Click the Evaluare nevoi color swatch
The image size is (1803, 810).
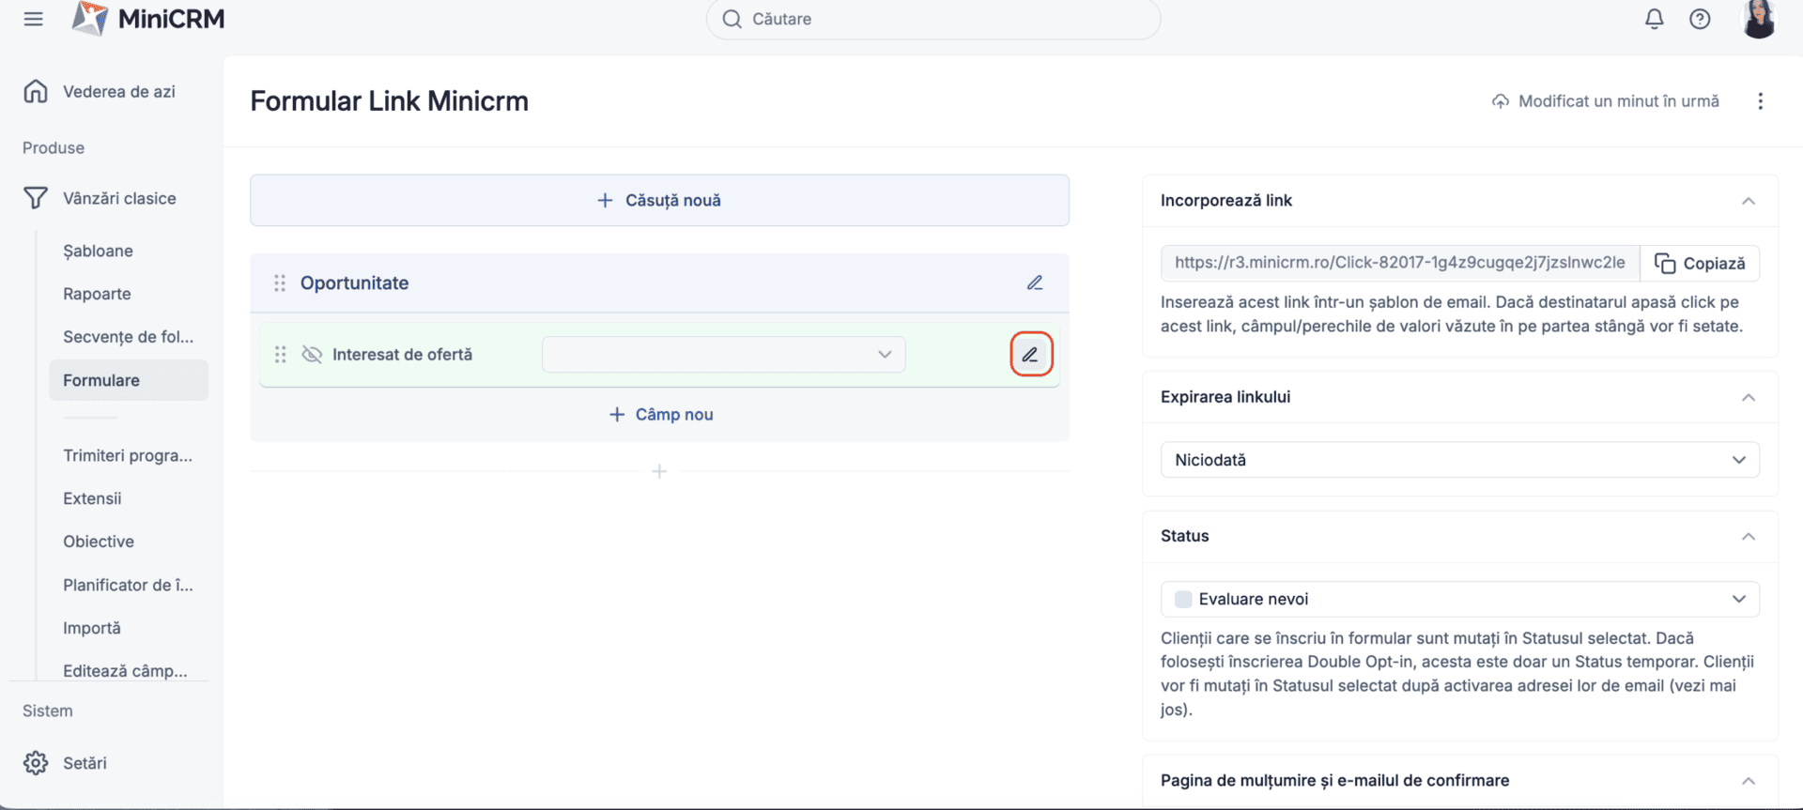point(1183,599)
